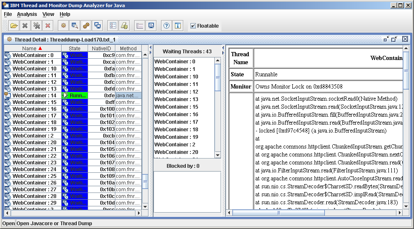Open the Help menu
414x229 pixels.
[x=65, y=14]
